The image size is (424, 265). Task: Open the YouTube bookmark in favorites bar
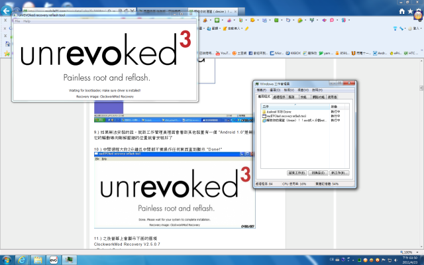click(x=223, y=53)
